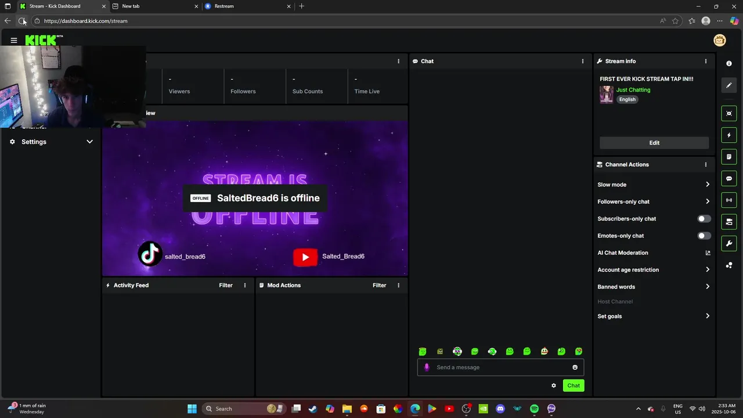The image size is (743, 418).
Task: Open the user profile avatar at top right
Action: point(720,40)
